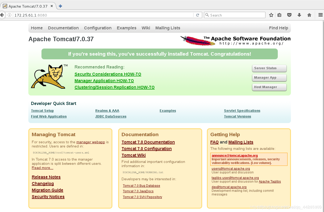
Task: Click users@tomcat.apache.org mailing list link
Action: click(x=231, y=169)
